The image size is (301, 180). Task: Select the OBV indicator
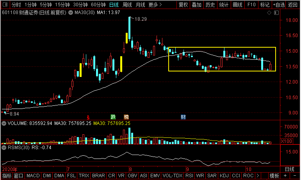coord(132,176)
